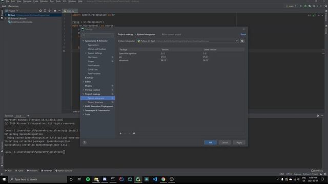
Task: Open terminal panel settings gear
Action: click(x=318, y=116)
